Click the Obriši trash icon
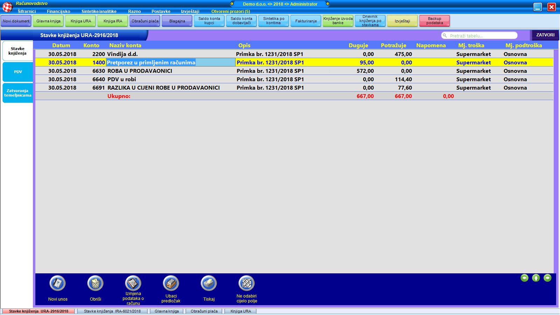 (96, 283)
